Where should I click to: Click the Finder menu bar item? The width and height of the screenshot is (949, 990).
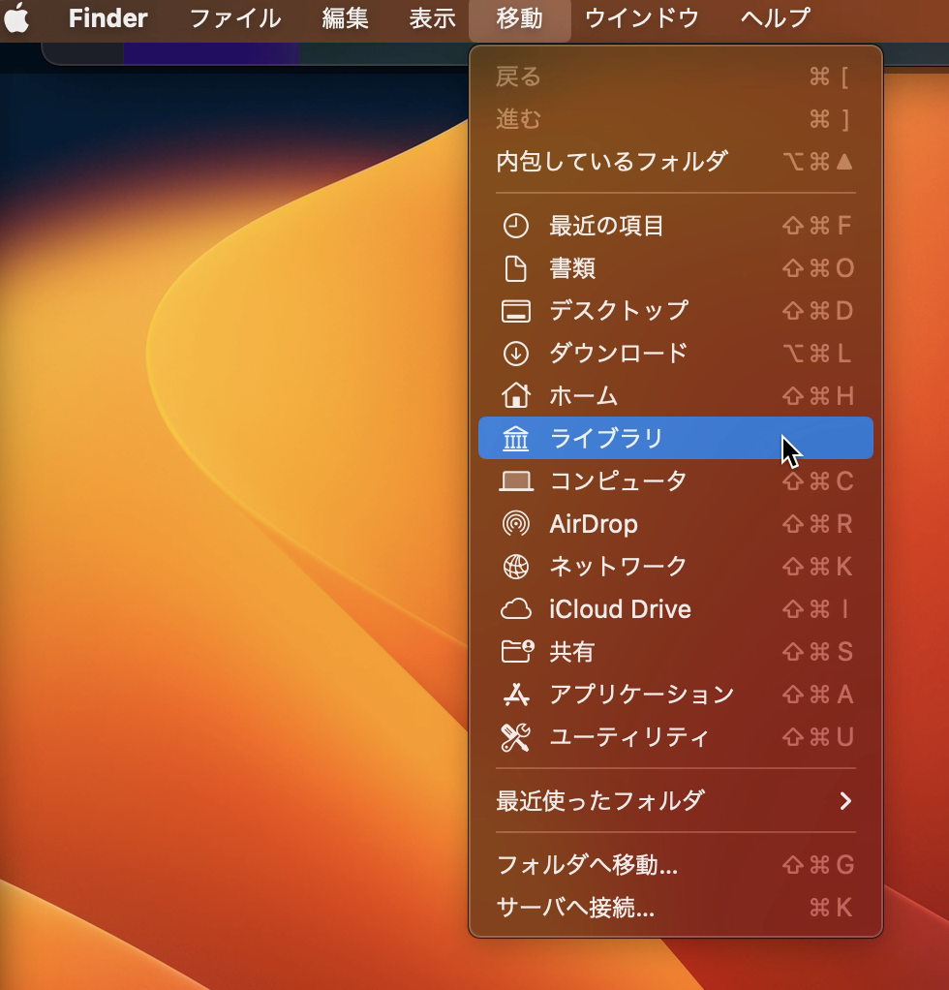(x=107, y=17)
